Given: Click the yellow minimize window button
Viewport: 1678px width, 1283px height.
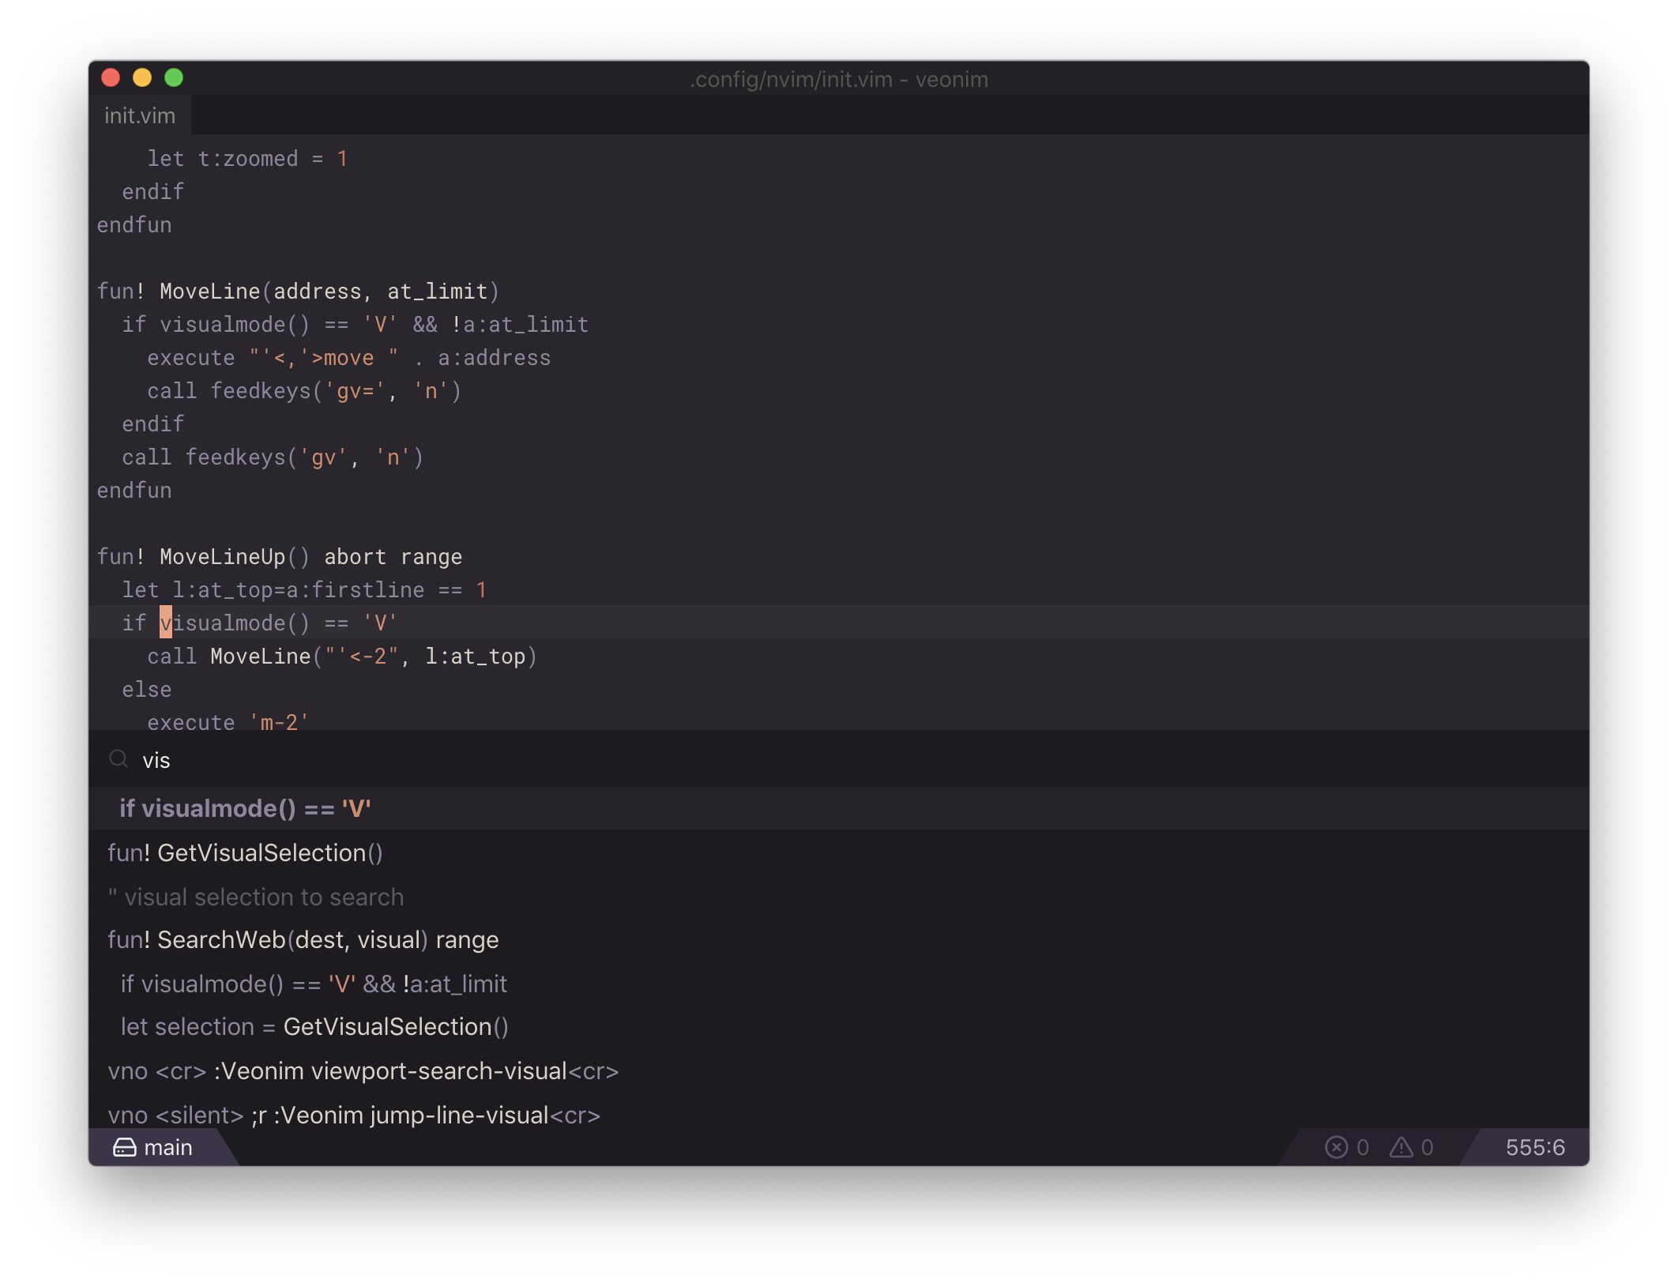Looking at the screenshot, I should tap(142, 77).
